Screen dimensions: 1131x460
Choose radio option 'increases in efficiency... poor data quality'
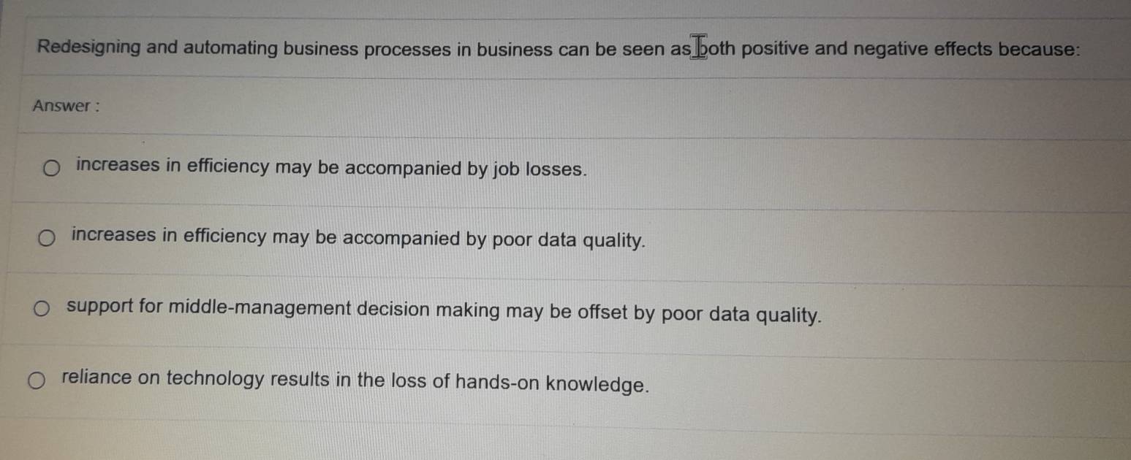coord(47,239)
